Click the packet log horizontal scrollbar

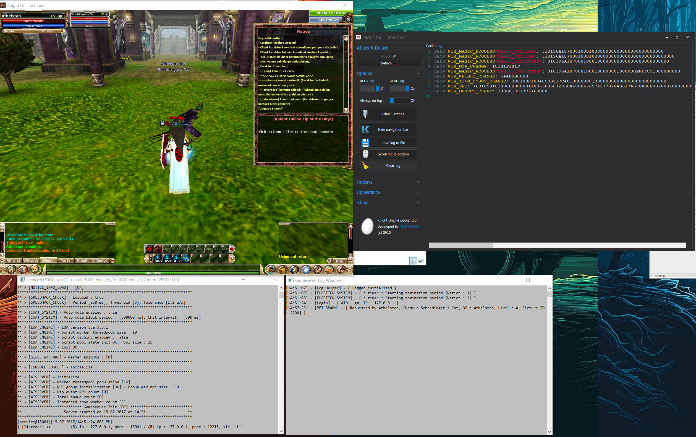(x=461, y=245)
